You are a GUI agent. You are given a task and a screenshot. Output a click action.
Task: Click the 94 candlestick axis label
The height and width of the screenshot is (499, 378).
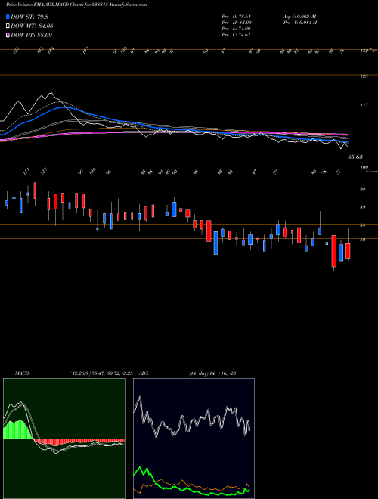363,189
